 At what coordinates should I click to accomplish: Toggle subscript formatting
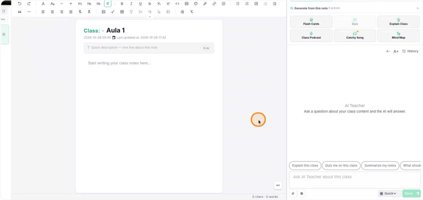point(159,4)
